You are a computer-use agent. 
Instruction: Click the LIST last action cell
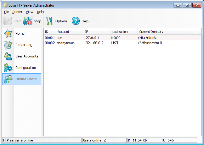[115, 43]
